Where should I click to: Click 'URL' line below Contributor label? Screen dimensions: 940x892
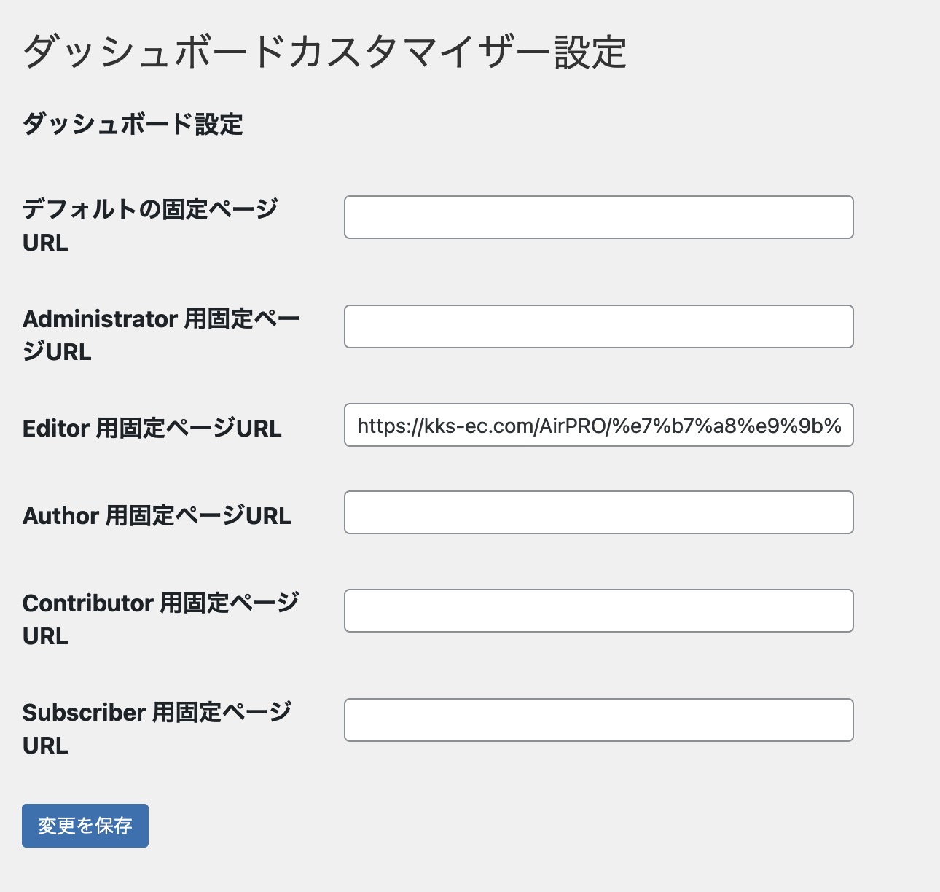(45, 636)
